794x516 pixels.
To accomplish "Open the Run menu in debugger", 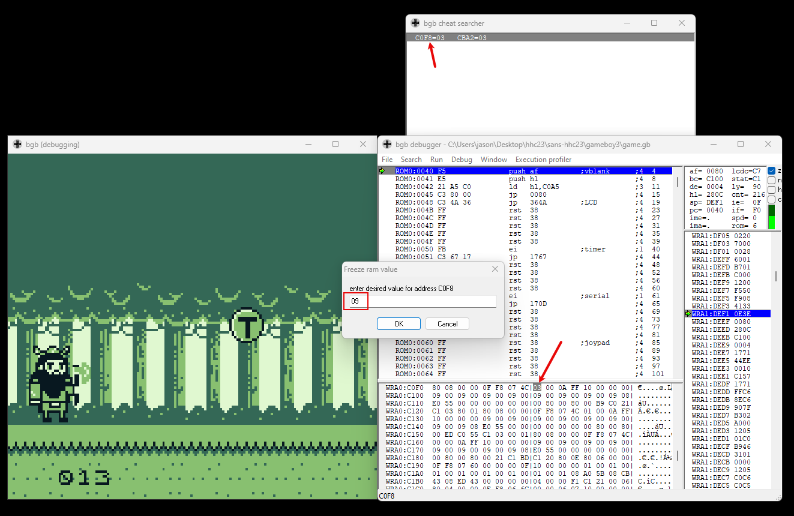I will click(x=436, y=160).
